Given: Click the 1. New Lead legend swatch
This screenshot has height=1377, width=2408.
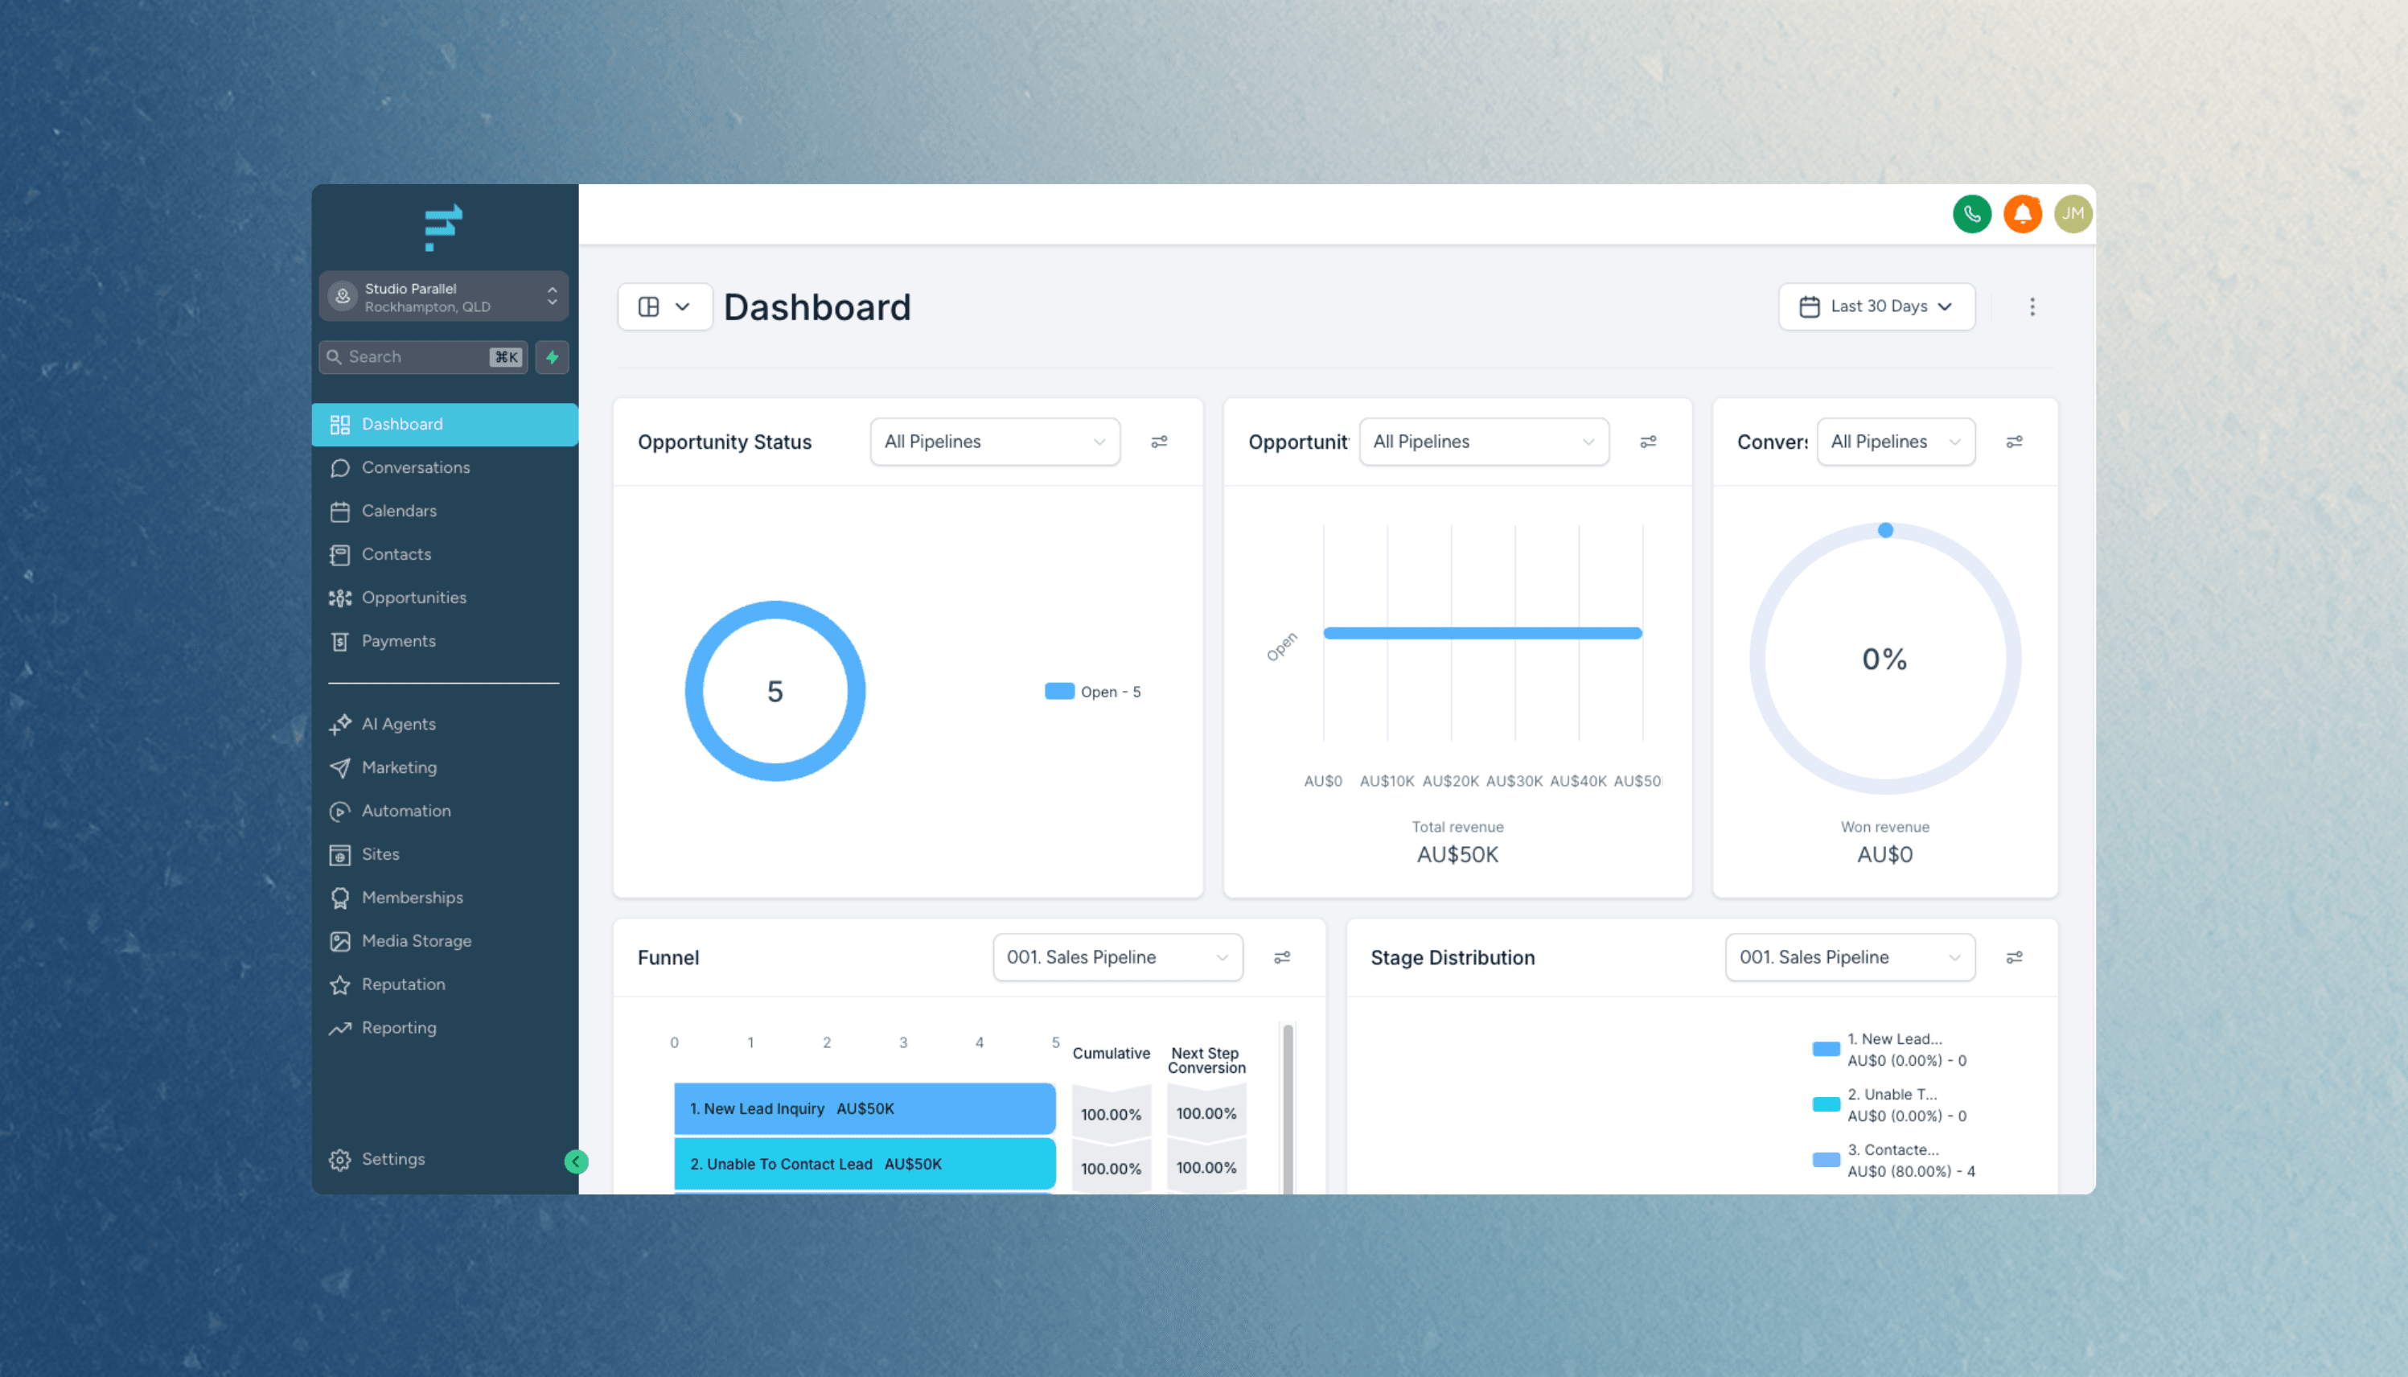Looking at the screenshot, I should pyautogui.click(x=1826, y=1050).
